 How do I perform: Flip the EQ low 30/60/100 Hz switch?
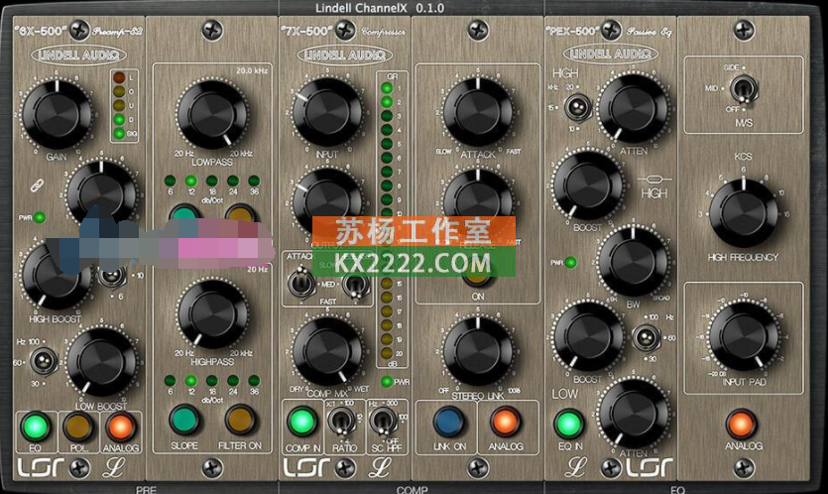[x=646, y=337]
